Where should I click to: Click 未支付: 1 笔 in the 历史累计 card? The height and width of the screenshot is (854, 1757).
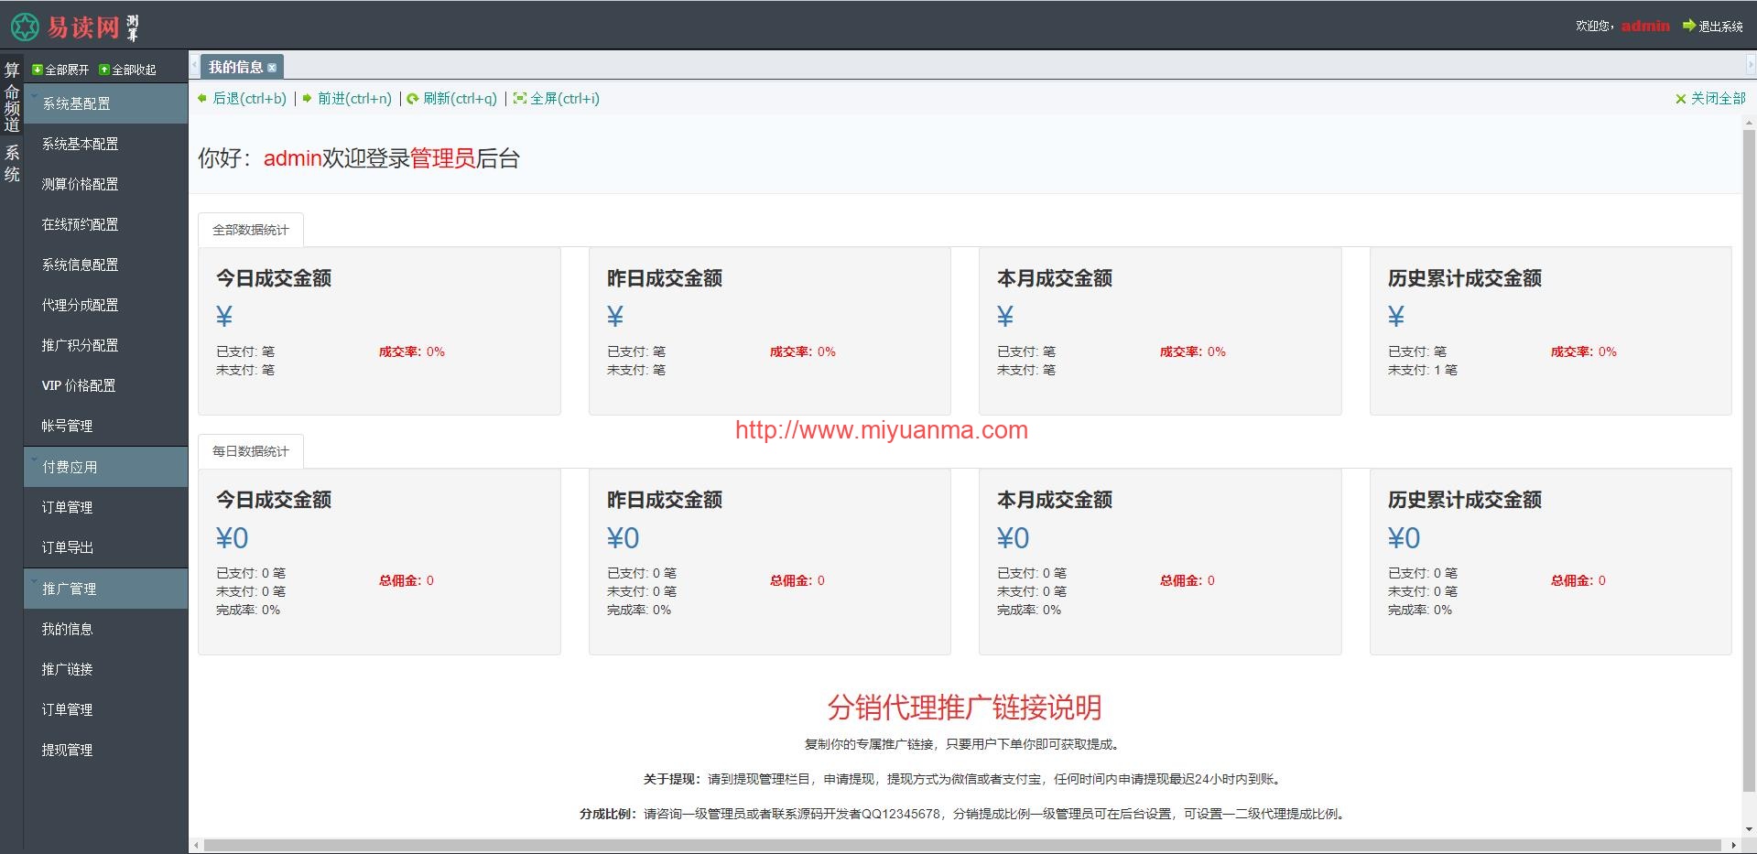tap(1423, 370)
